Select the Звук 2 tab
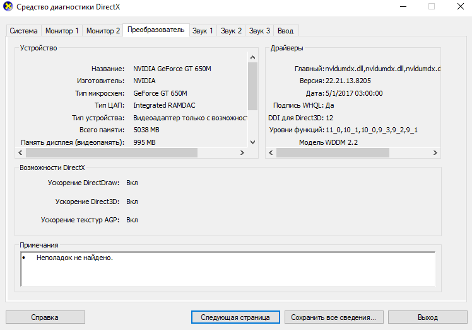This screenshot has width=472, height=330. (x=231, y=31)
